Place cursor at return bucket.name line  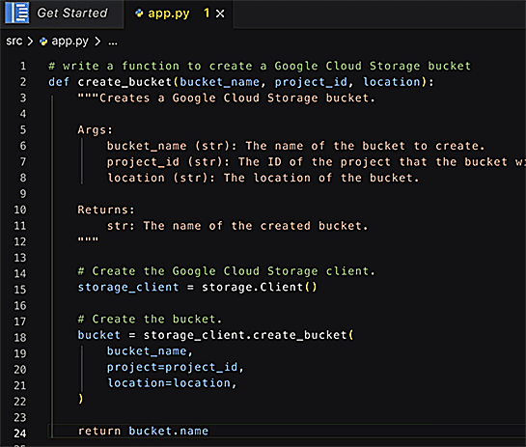143,431
